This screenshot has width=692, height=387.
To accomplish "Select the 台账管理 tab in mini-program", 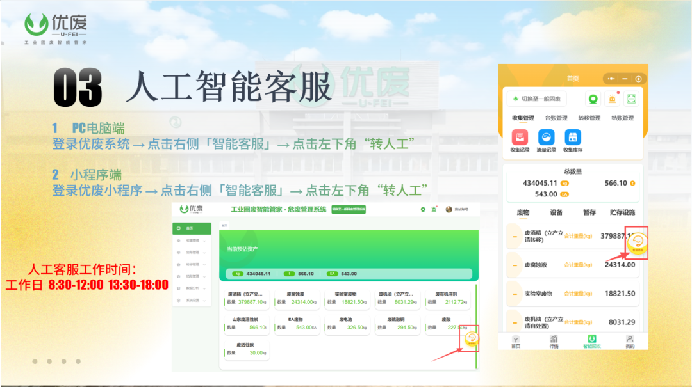I will pyautogui.click(x=556, y=118).
